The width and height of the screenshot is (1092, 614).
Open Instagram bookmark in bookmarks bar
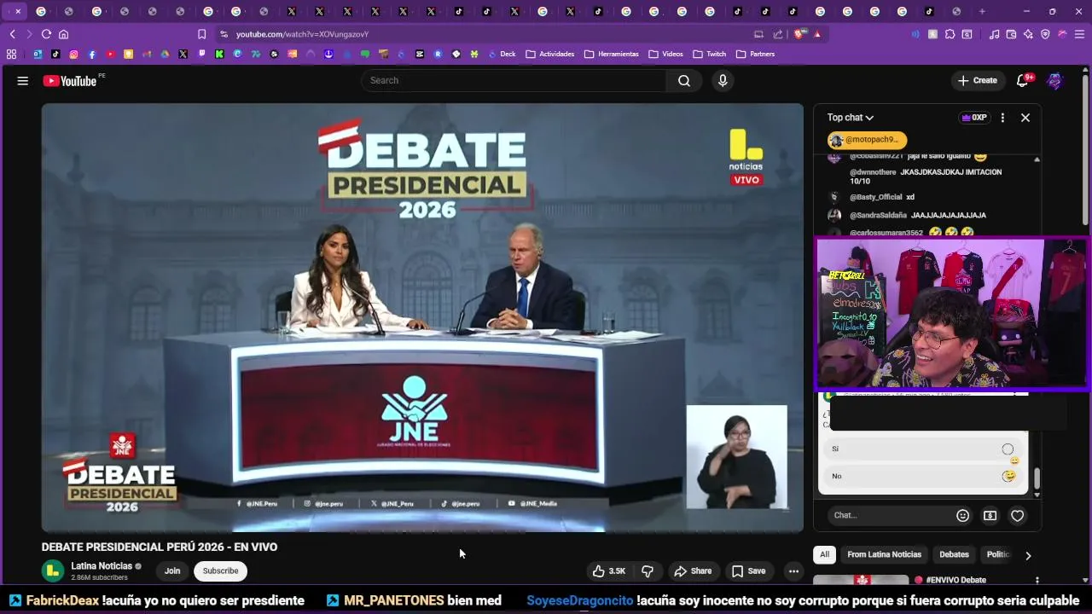click(x=73, y=54)
